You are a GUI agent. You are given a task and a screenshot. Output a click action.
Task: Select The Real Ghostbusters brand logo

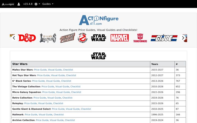(x=83, y=38)
